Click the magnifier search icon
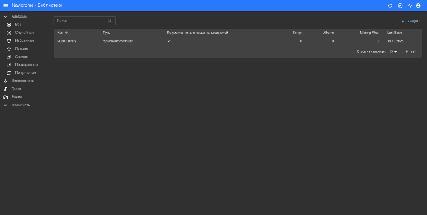This screenshot has height=215, width=427. point(110,20)
